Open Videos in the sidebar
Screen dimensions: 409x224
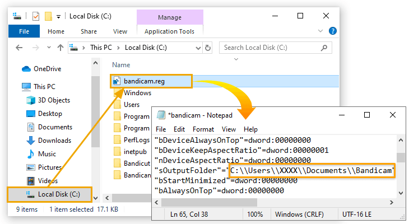48,181
